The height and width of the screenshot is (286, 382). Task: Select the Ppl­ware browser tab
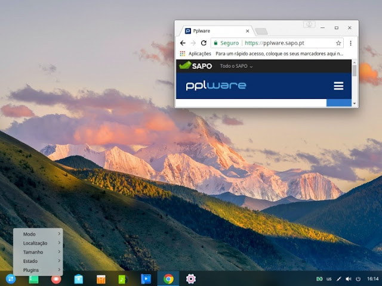(216, 31)
